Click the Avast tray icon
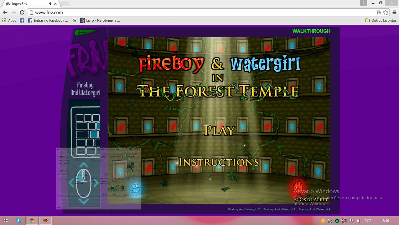399x225 pixels. (322, 221)
